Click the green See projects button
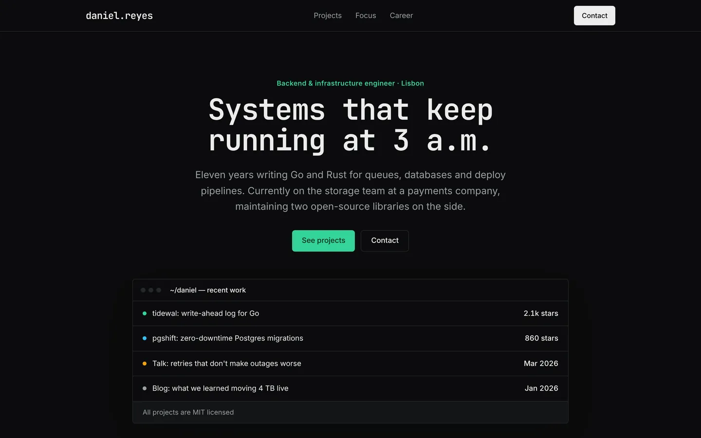This screenshot has height=438, width=701. point(323,241)
